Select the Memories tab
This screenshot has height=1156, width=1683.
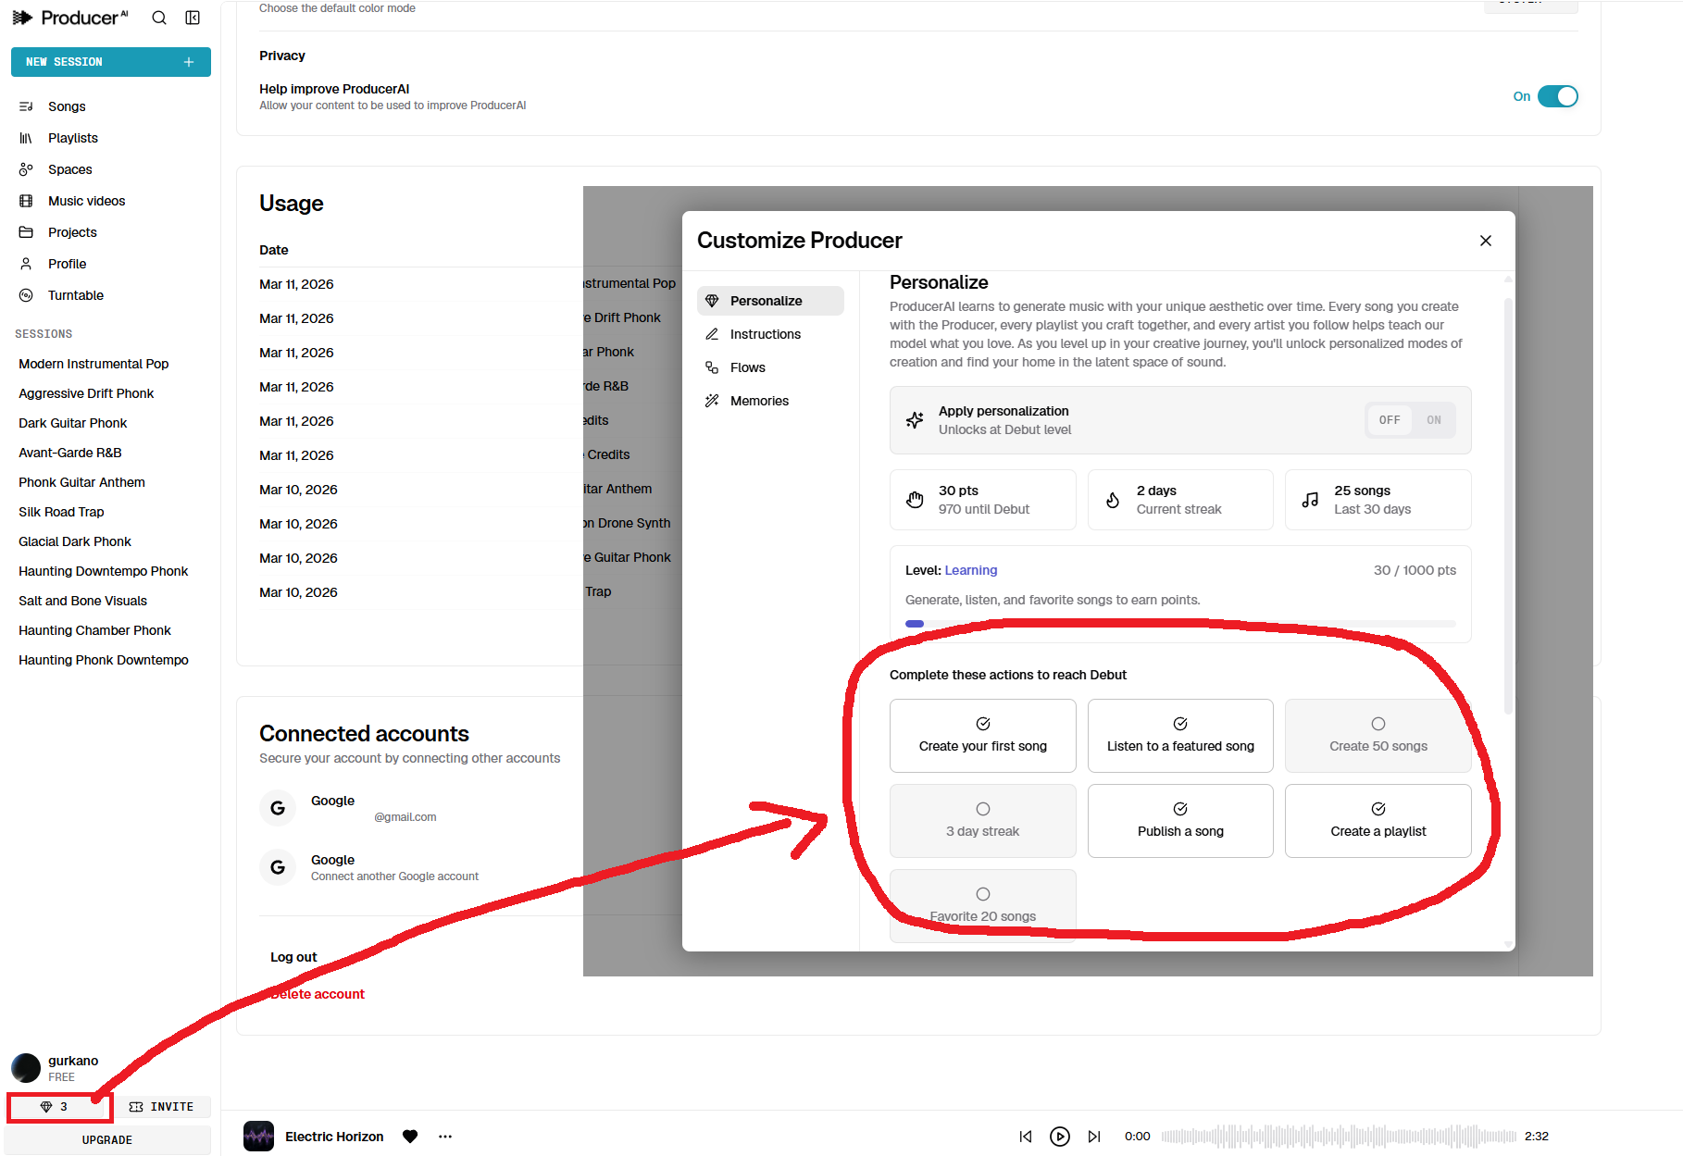point(770,401)
